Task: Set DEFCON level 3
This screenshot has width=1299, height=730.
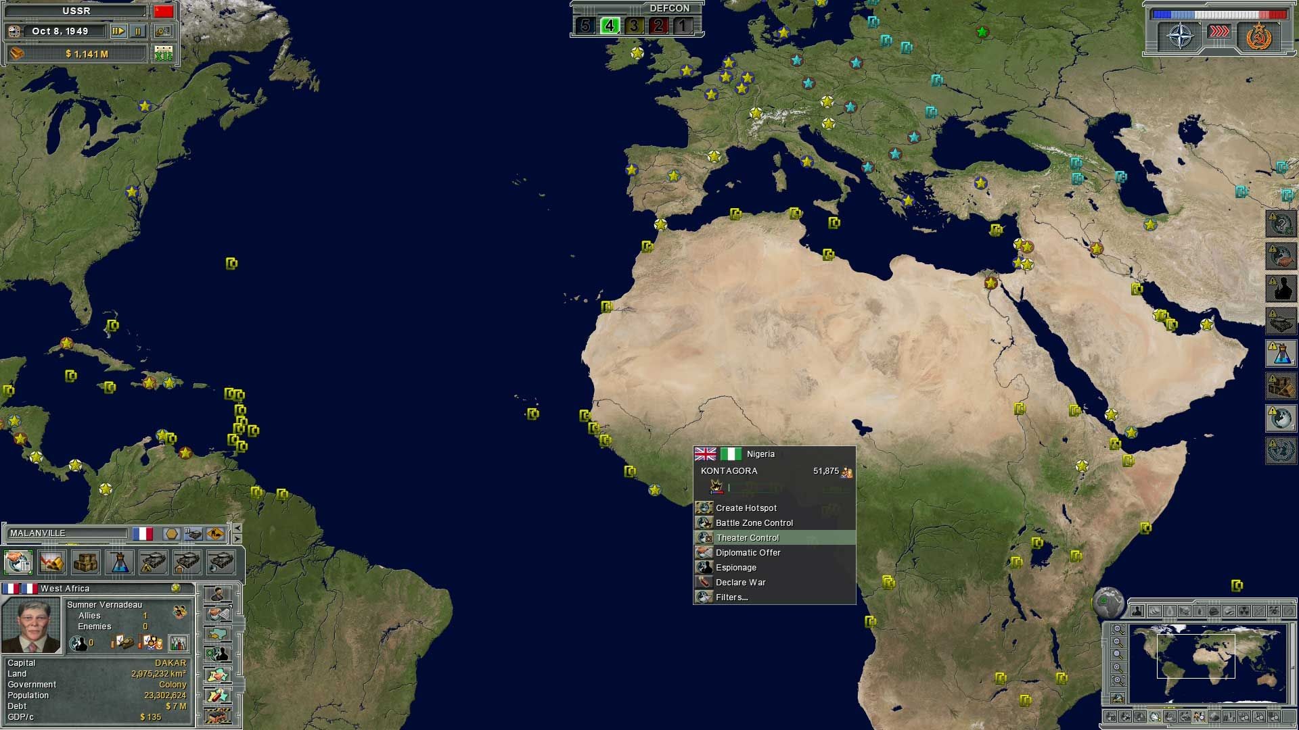Action: tap(634, 26)
